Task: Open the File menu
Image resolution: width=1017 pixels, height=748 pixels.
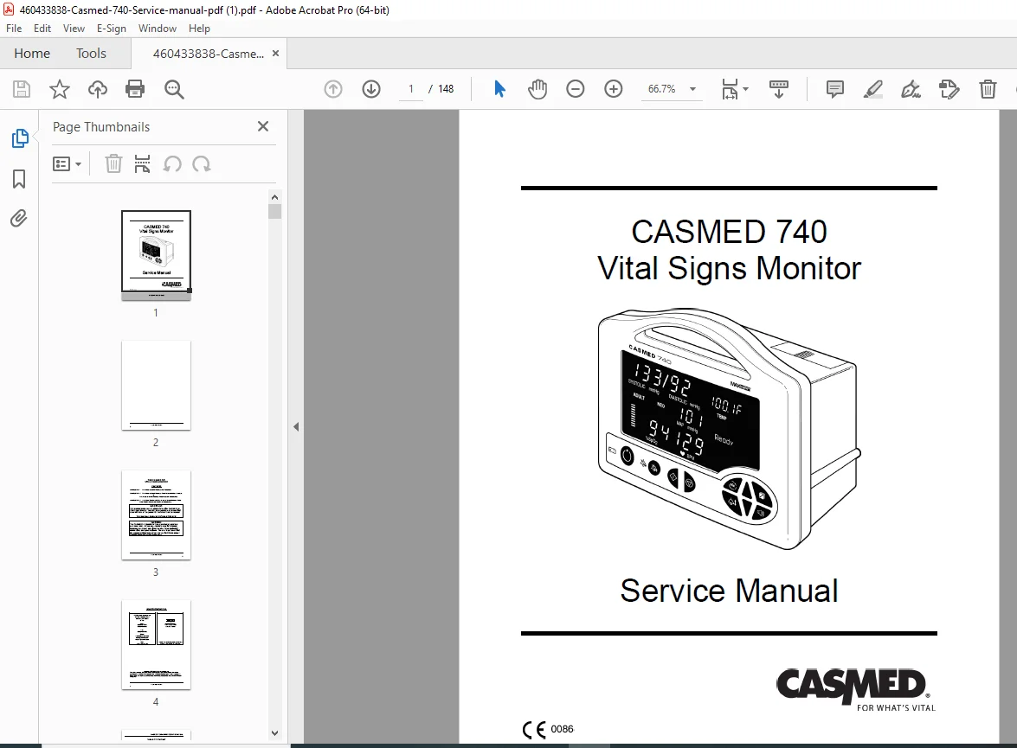Action: pyautogui.click(x=14, y=29)
